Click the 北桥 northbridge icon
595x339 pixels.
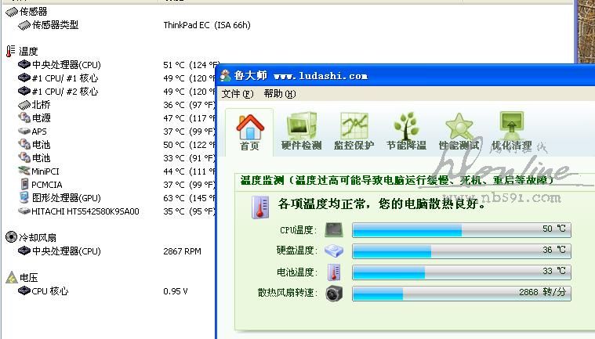(24, 105)
